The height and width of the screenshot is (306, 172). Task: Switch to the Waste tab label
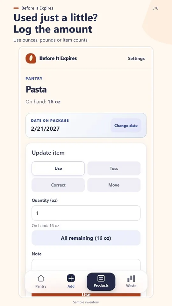click(x=131, y=286)
